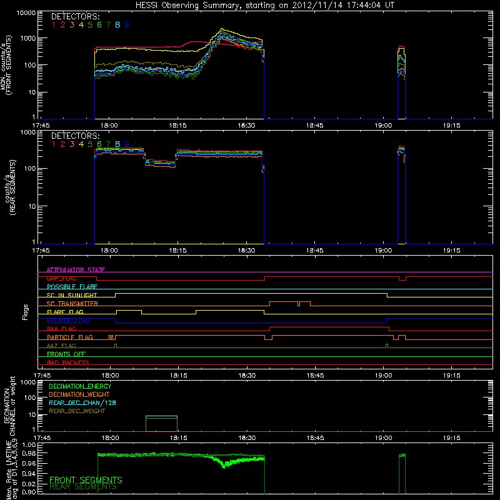Screen dimensions: 500x500
Task: Click the counts/s (REAR SEGMENTS) axis title
Action: tap(10, 187)
